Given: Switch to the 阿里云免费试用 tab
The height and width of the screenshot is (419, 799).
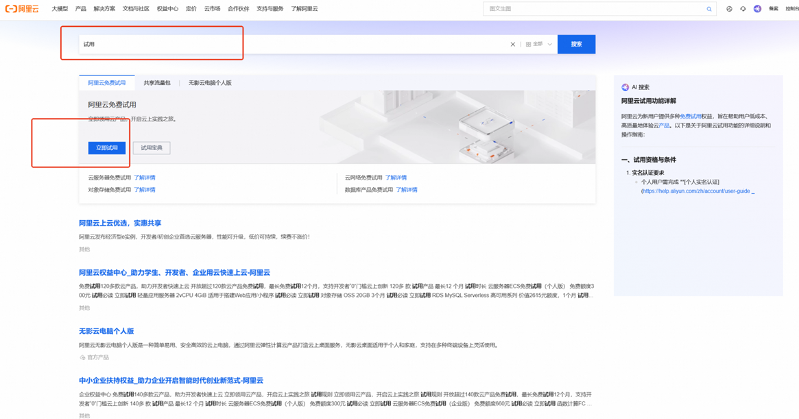Looking at the screenshot, I should point(106,82).
